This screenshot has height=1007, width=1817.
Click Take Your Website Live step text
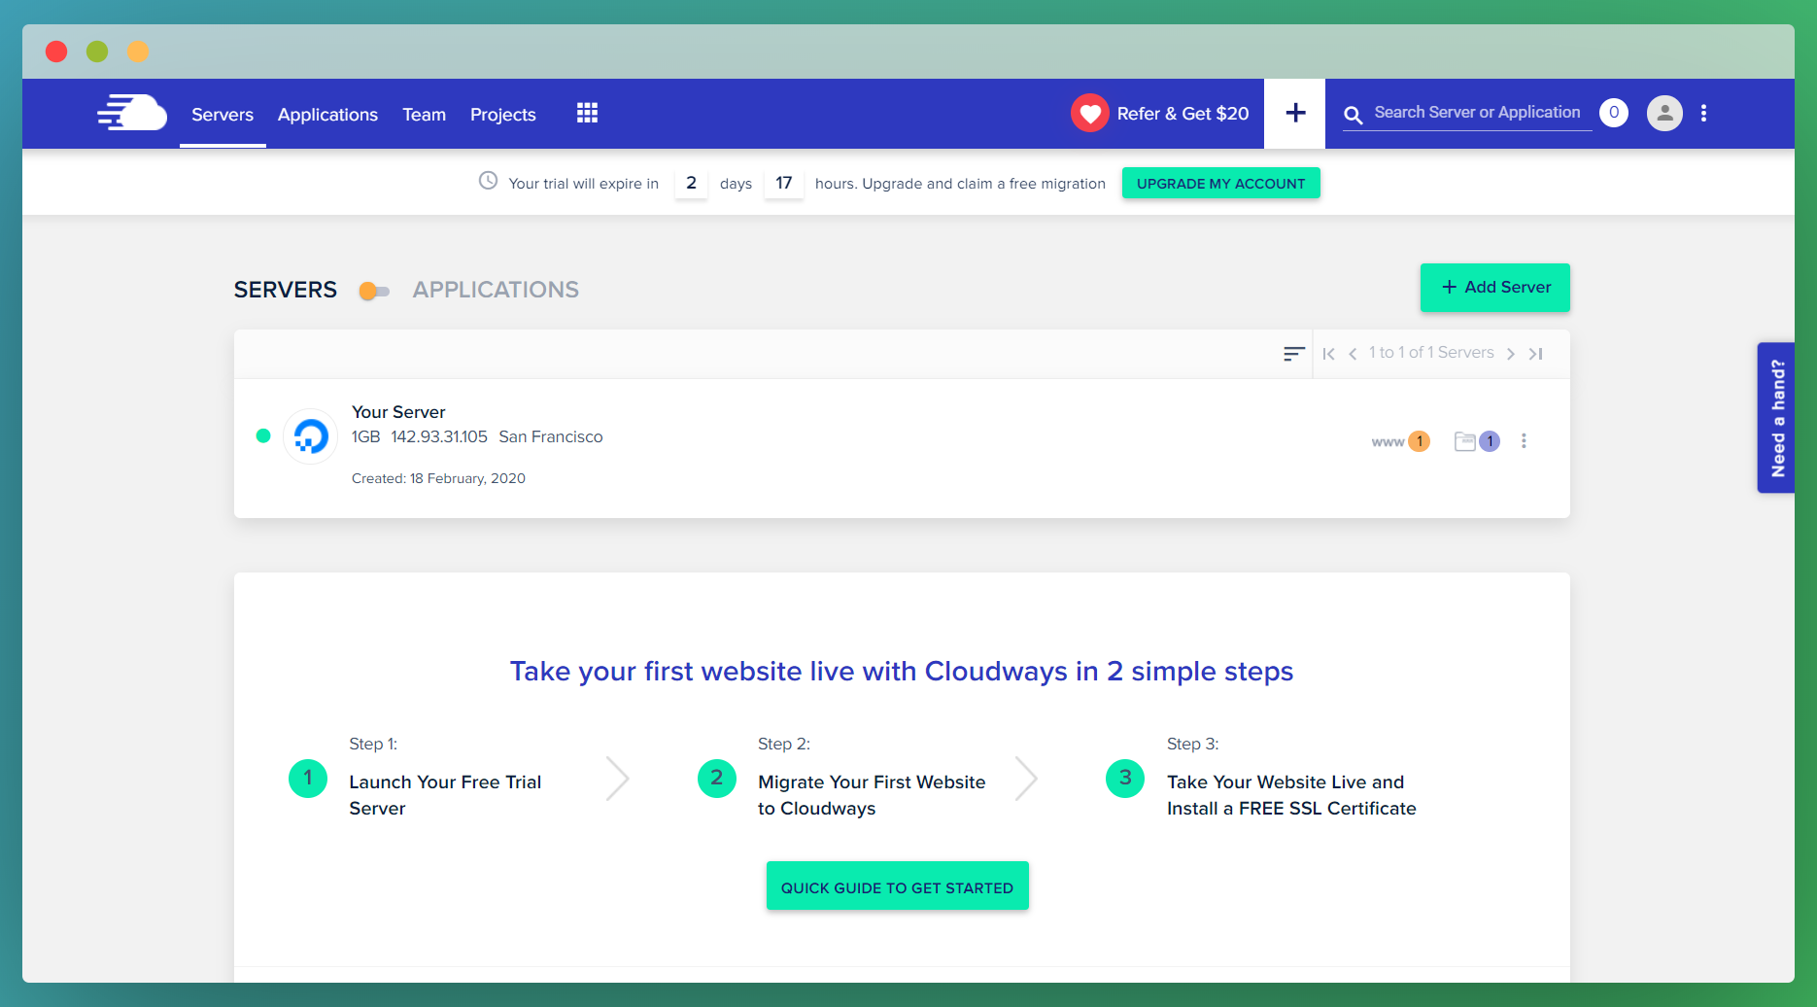pyautogui.click(x=1291, y=795)
